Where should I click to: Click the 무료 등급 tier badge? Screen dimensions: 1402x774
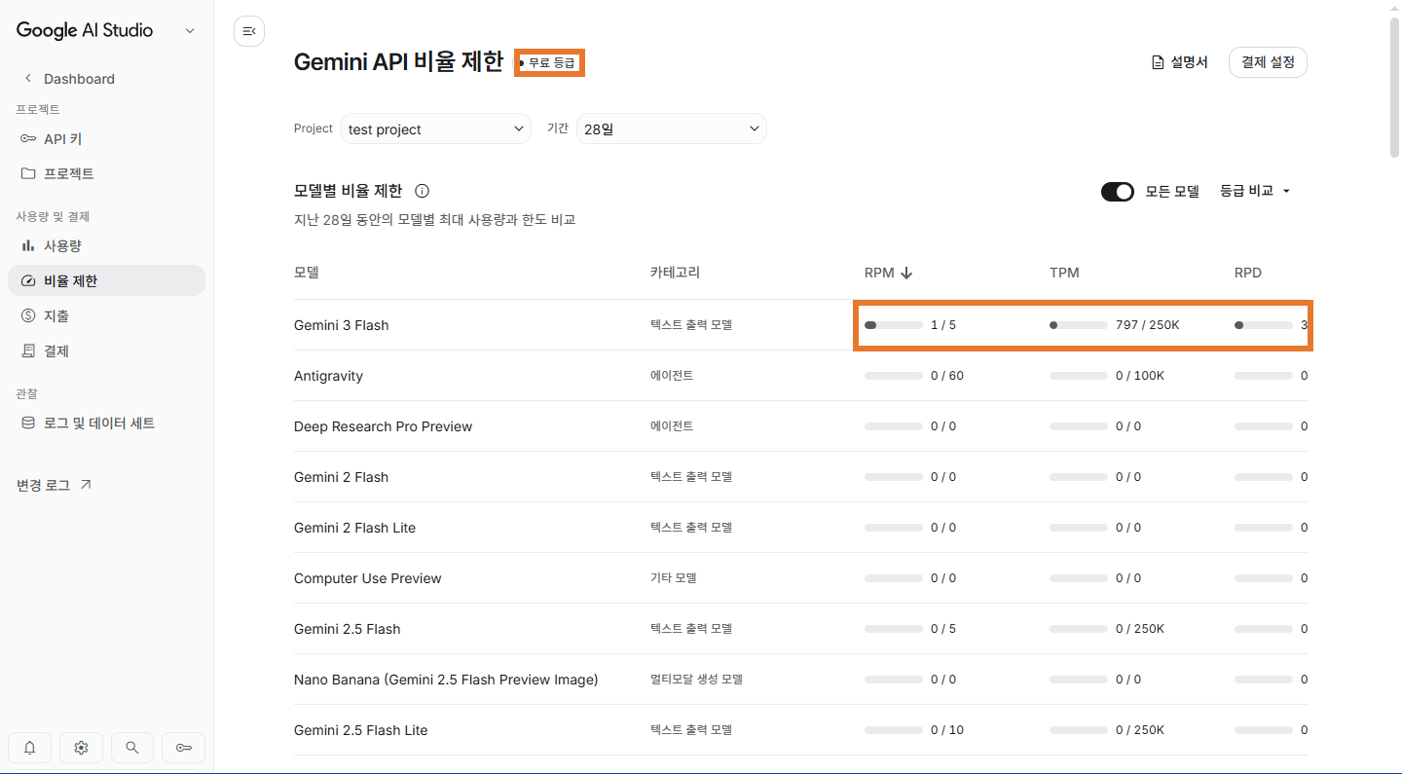(x=549, y=63)
